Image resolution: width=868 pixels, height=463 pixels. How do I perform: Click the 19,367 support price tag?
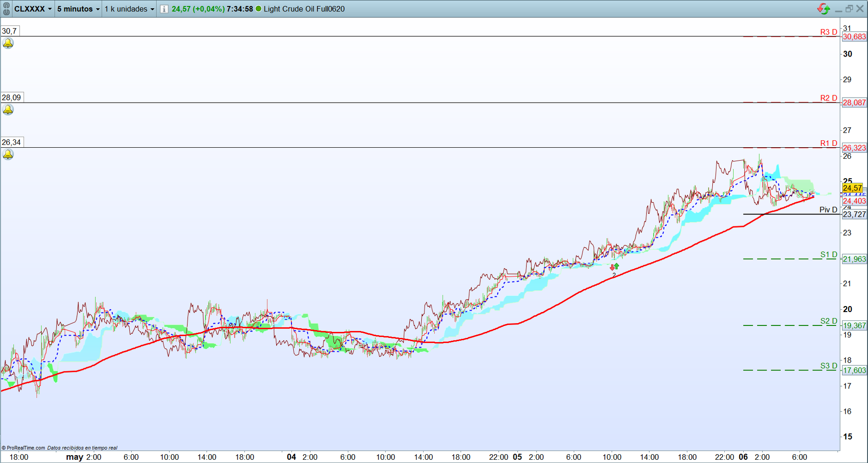pos(854,325)
